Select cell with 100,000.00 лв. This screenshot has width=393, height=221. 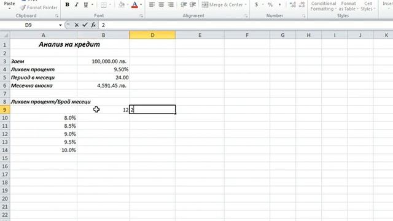tap(103, 61)
